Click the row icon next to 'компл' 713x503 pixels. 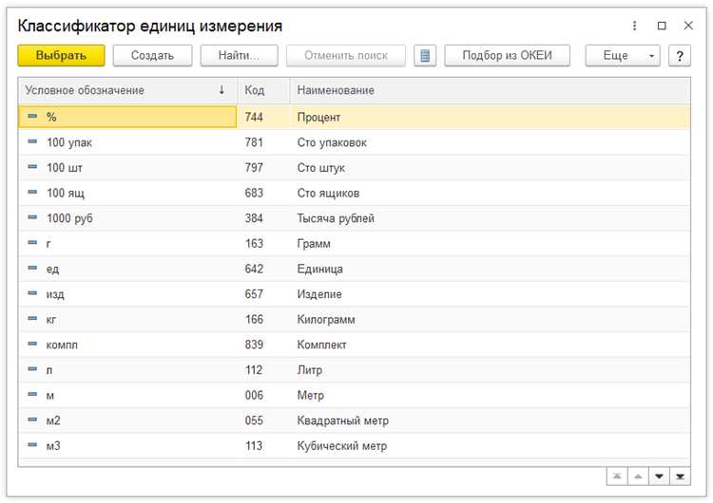(x=32, y=344)
